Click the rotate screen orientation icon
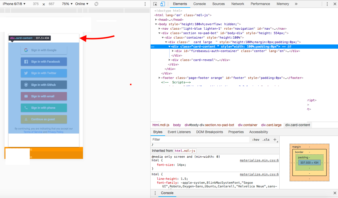The height and width of the screenshot is (198, 338). pyautogui.click(x=96, y=4)
